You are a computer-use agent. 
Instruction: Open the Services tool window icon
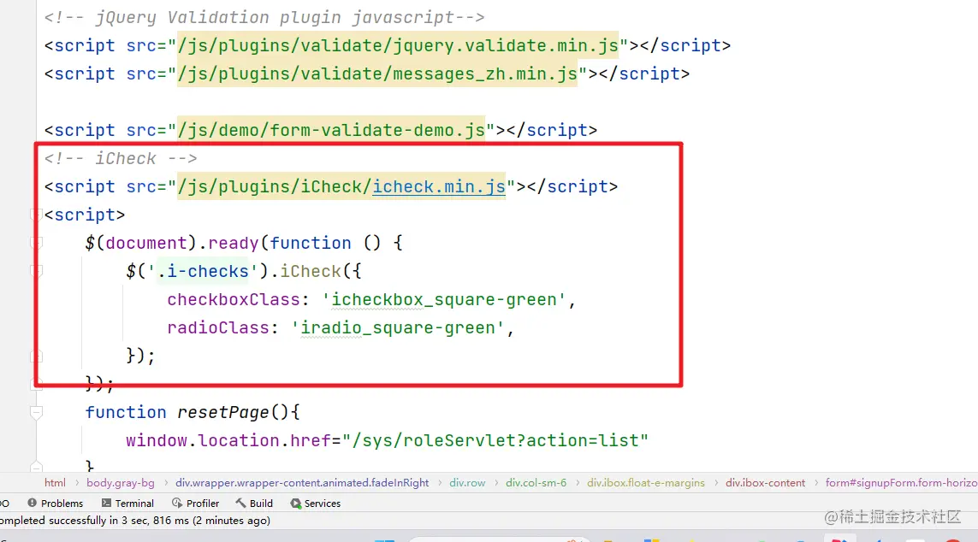296,503
